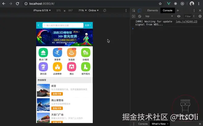Go back using the browser back arrow
The height and width of the screenshot is (126, 203).
4,4
